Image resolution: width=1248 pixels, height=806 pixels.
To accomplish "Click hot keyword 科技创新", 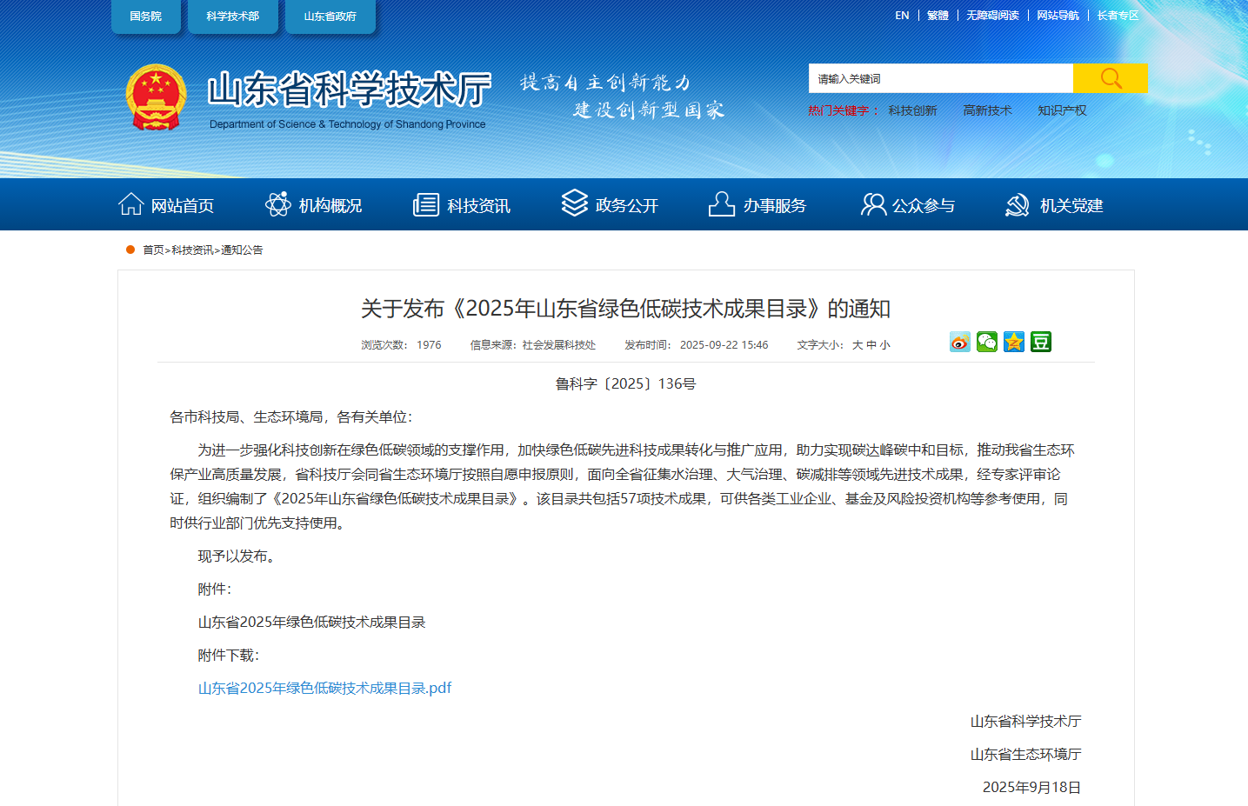I will (912, 110).
